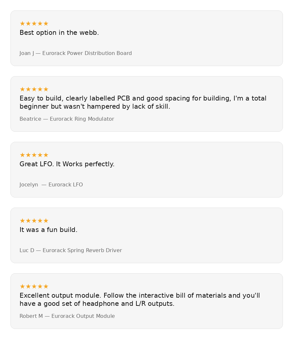Click the last star on Jocelyn's rating

[46, 155]
